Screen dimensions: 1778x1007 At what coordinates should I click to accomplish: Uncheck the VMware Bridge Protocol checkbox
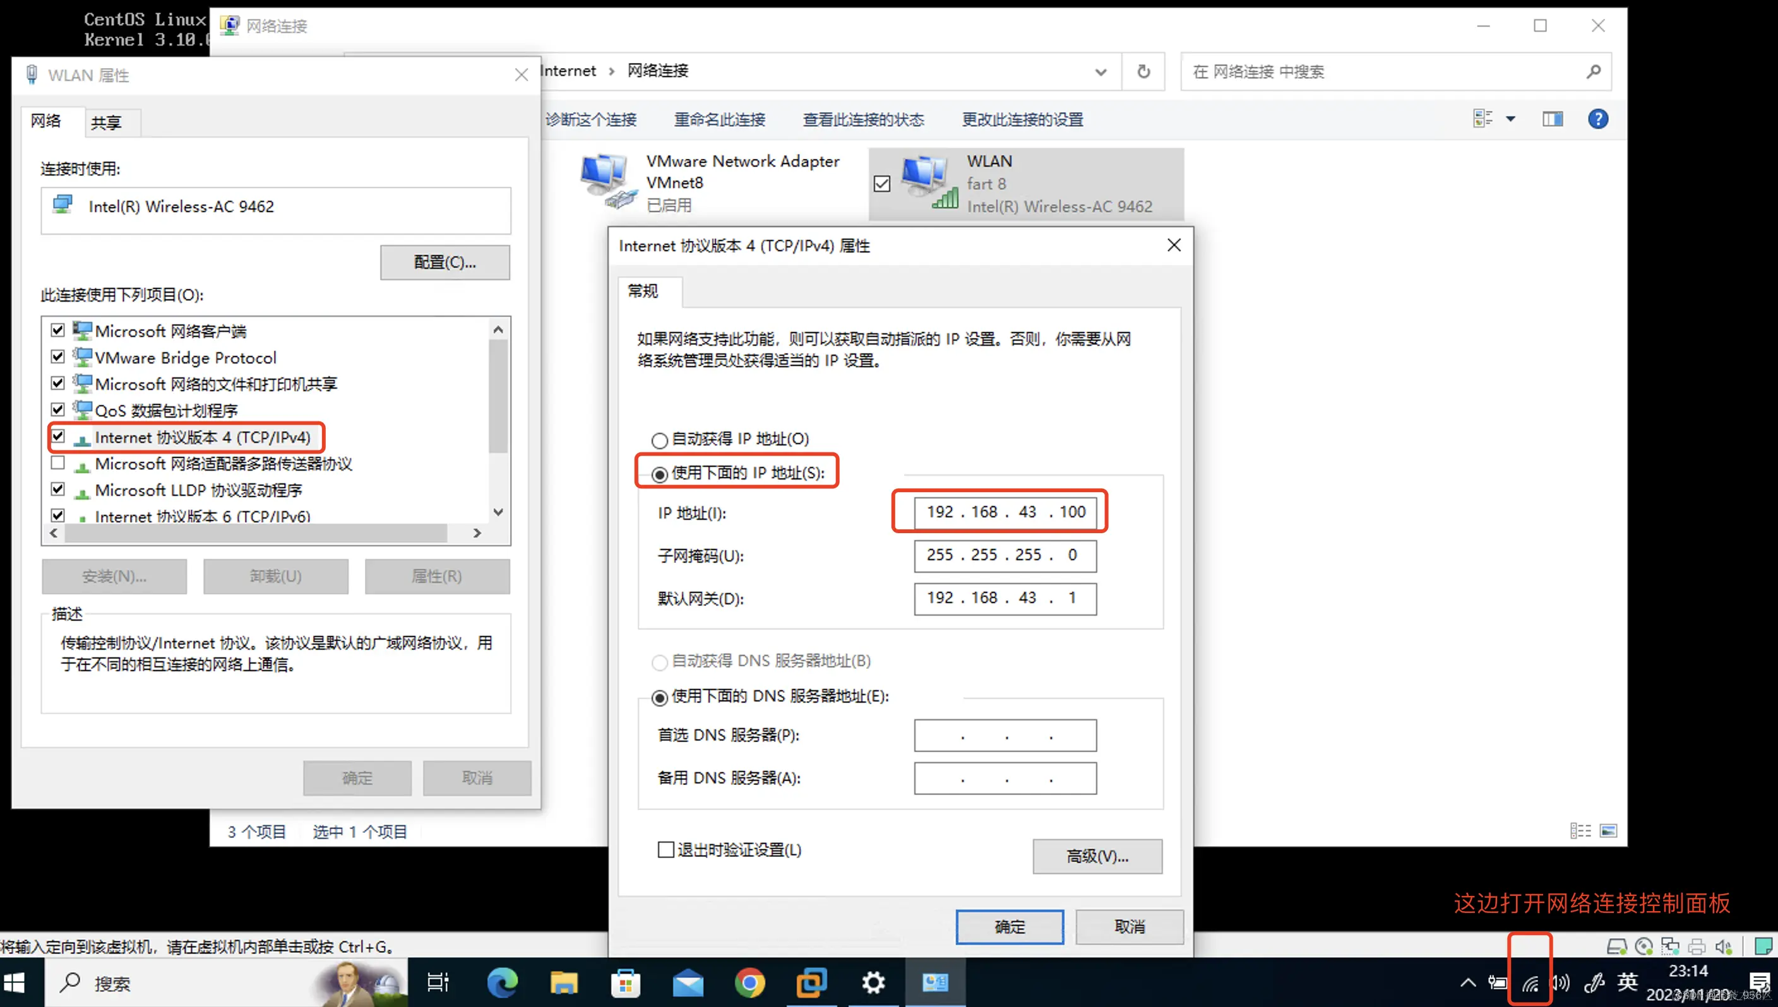point(58,357)
